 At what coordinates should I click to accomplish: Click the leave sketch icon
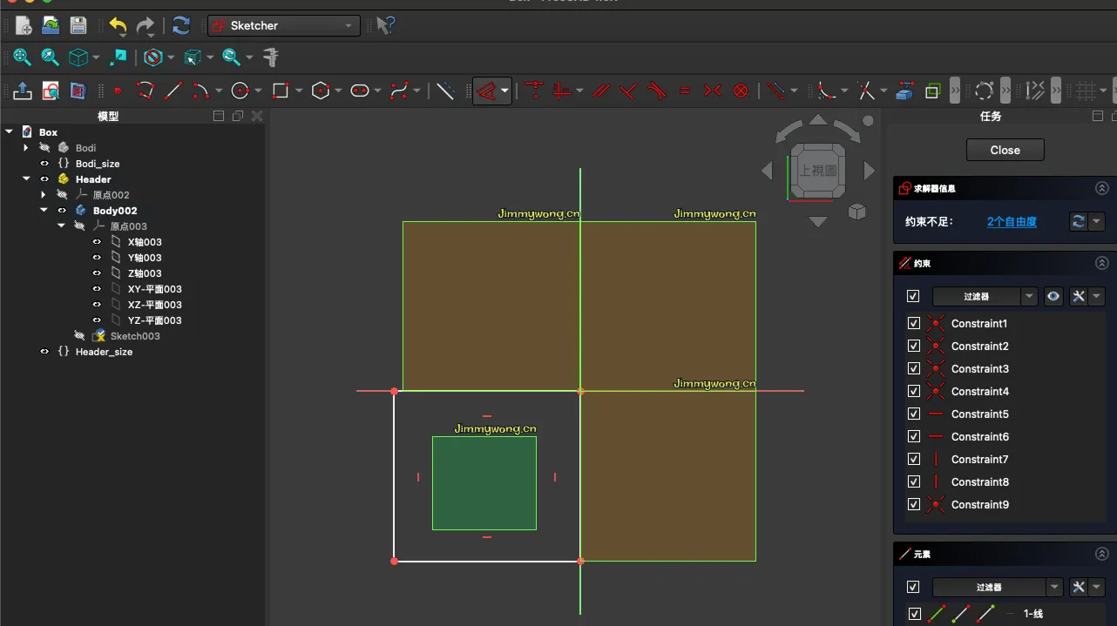(23, 91)
